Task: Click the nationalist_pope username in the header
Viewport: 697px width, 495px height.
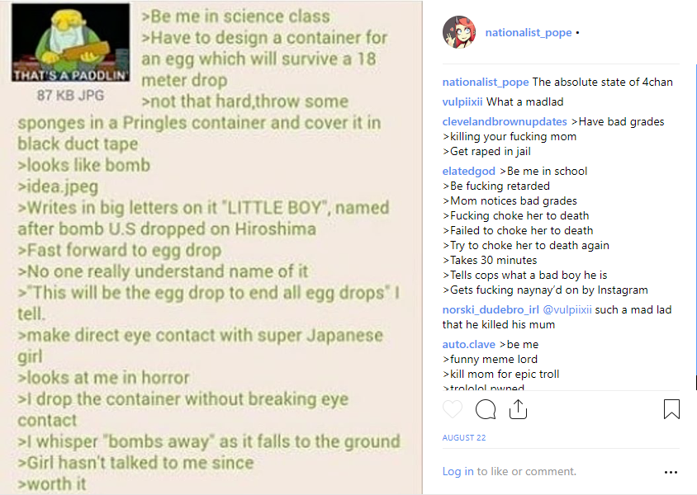Action: (x=529, y=32)
